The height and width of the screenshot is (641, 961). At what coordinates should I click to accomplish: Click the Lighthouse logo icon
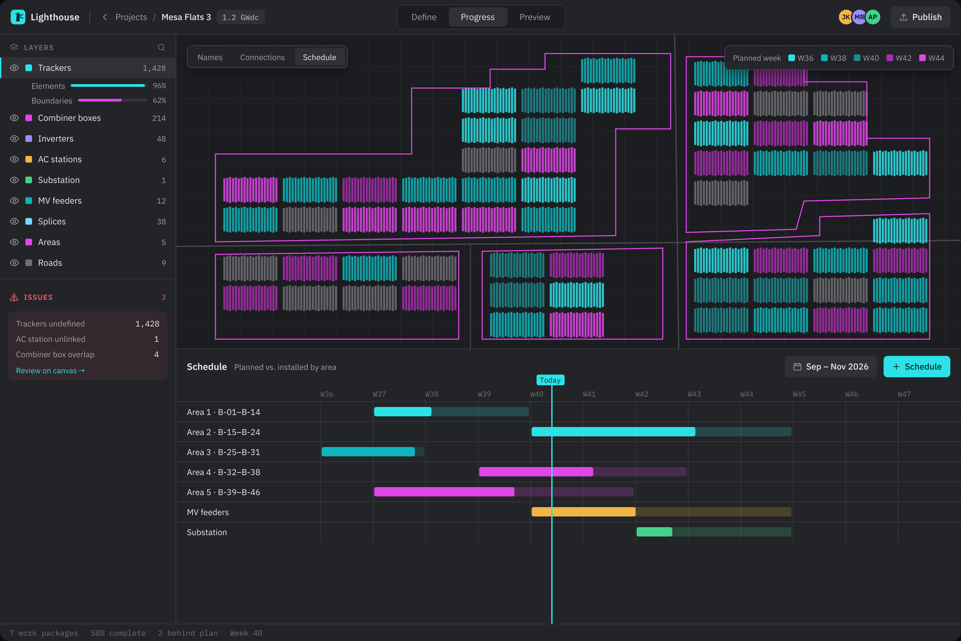[x=18, y=17]
